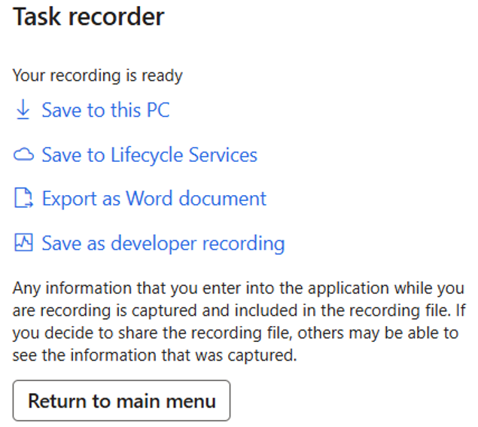478x427 pixels.
Task: Click the word 'PC' in the save link
Action: tap(157, 110)
